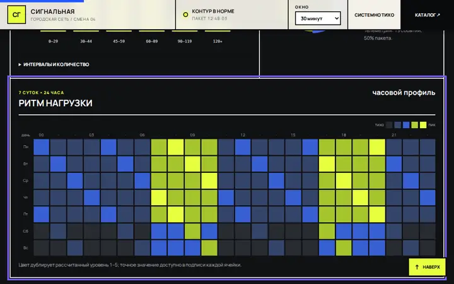This screenshot has height=284, width=454.
Task: Click the '30–44' histogram bin label
Action: pos(86,42)
